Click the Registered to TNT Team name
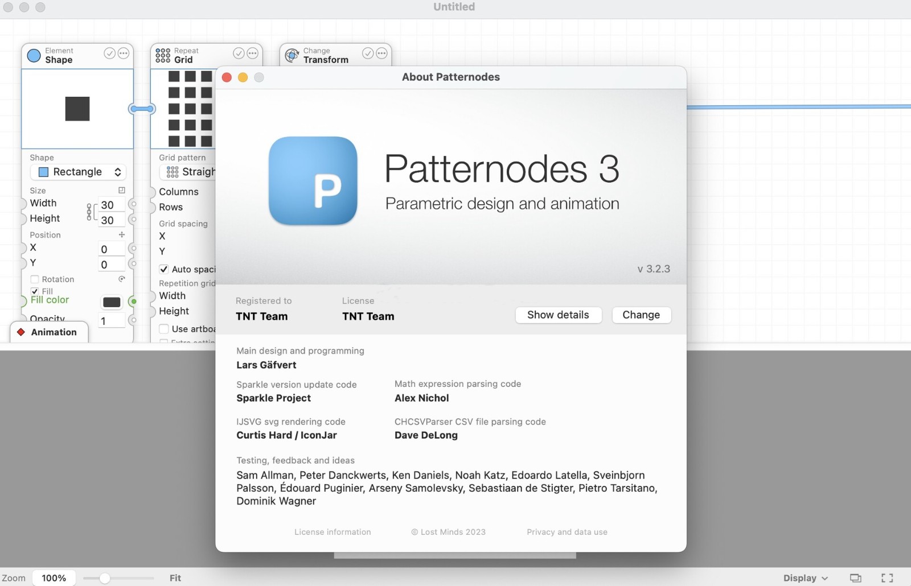This screenshot has width=911, height=586. [x=262, y=316]
